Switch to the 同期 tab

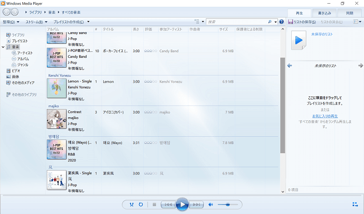point(349,13)
